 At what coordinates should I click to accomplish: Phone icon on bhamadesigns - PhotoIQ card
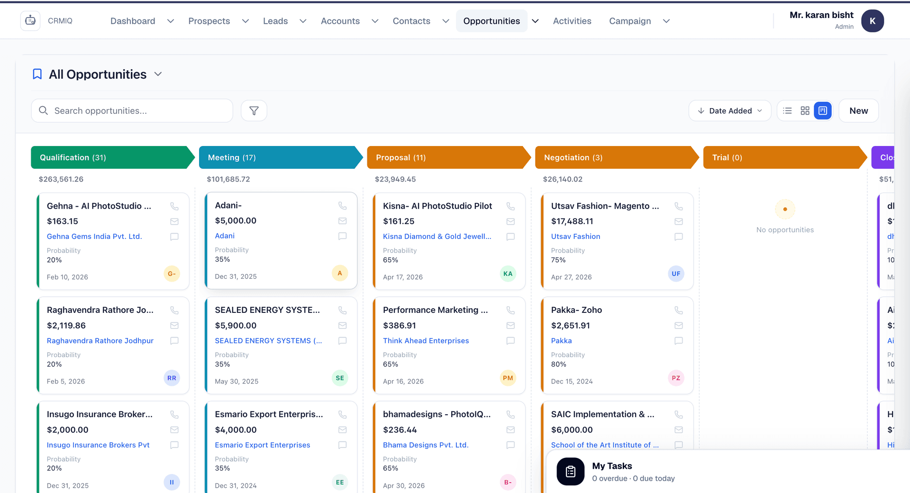(x=510, y=414)
